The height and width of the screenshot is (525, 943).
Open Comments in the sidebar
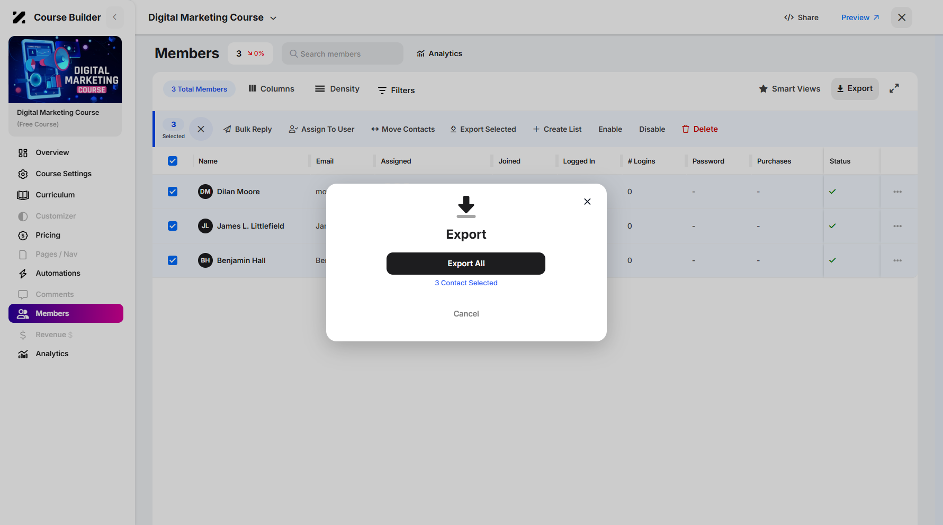point(55,294)
